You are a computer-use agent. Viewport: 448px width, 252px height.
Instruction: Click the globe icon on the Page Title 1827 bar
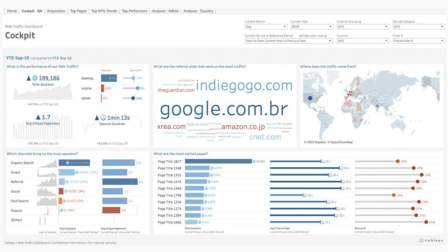[x=254, y=161]
